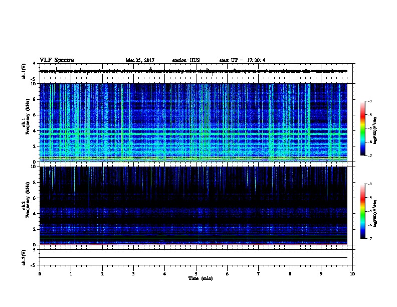
Task: Click the '2' kHz tick on ch.2 axis
Action: coord(35,229)
